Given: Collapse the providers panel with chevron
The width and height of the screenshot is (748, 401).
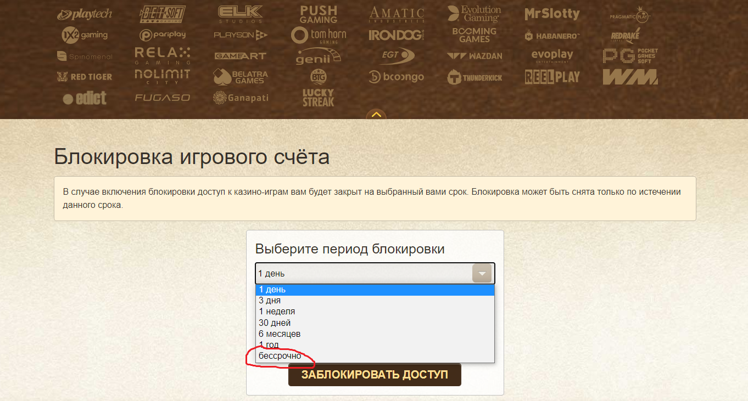Looking at the screenshot, I should coord(376,115).
